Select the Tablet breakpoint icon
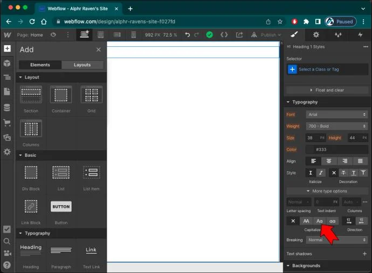The image size is (372, 273). tap(101, 35)
